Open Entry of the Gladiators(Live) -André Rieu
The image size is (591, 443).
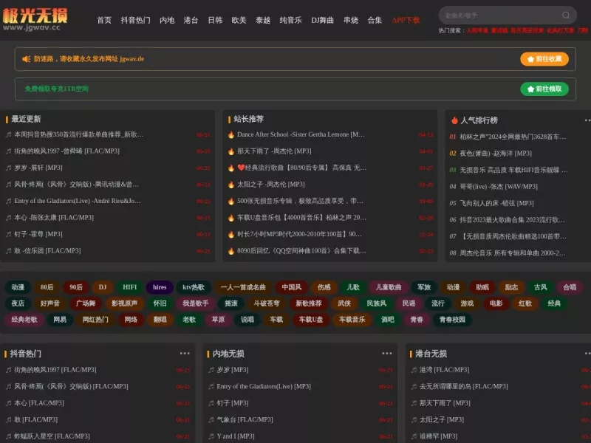[x=78, y=201]
